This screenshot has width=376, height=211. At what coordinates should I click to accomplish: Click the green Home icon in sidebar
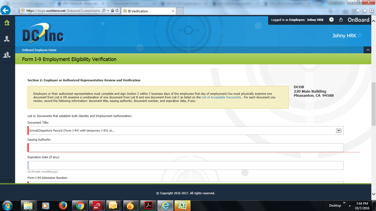[7, 23]
